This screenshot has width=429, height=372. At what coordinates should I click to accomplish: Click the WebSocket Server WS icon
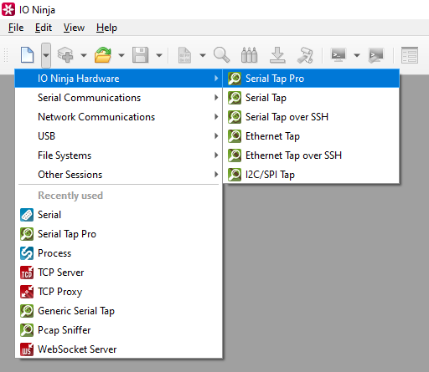(27, 349)
